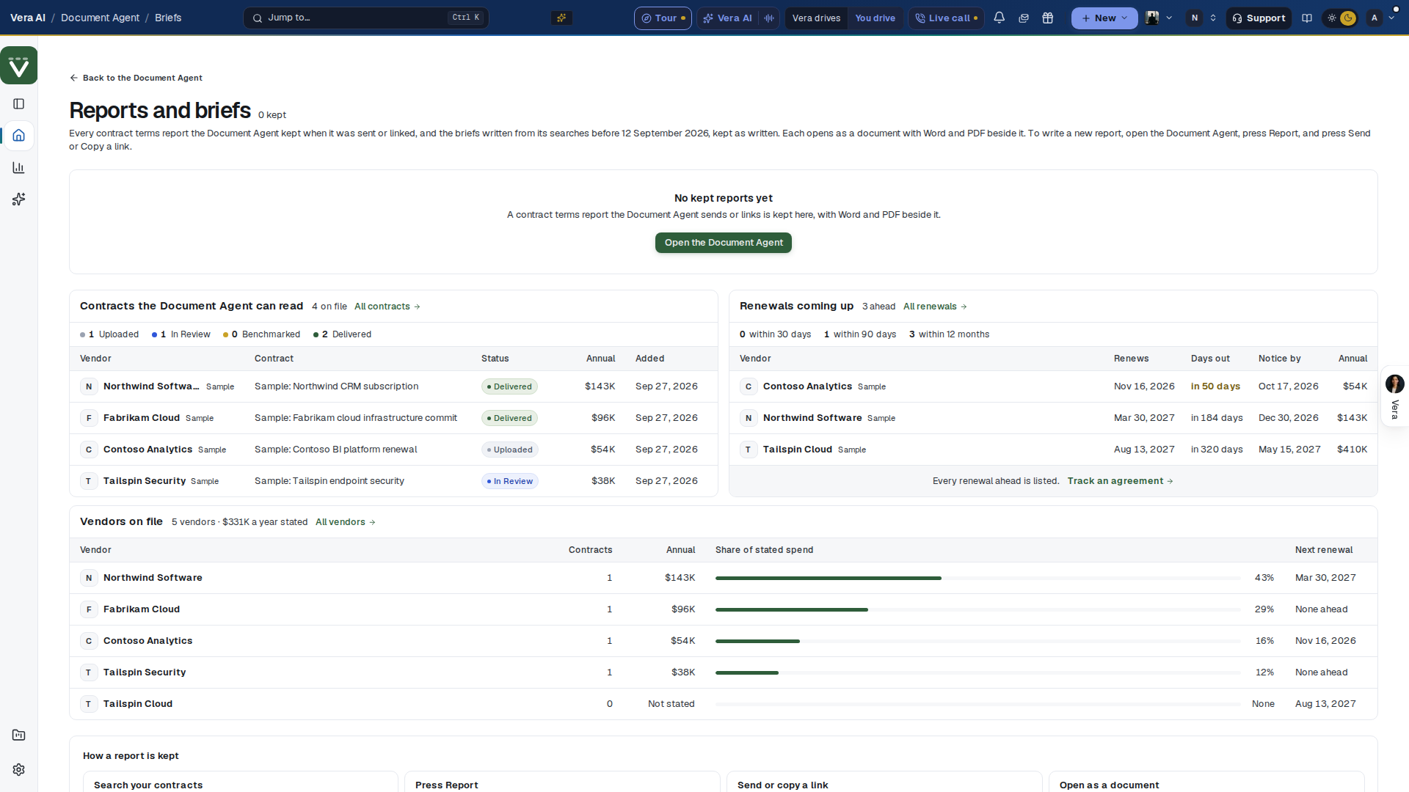This screenshot has height=792, width=1409.
Task: Click the Press Report step card
Action: point(562,782)
